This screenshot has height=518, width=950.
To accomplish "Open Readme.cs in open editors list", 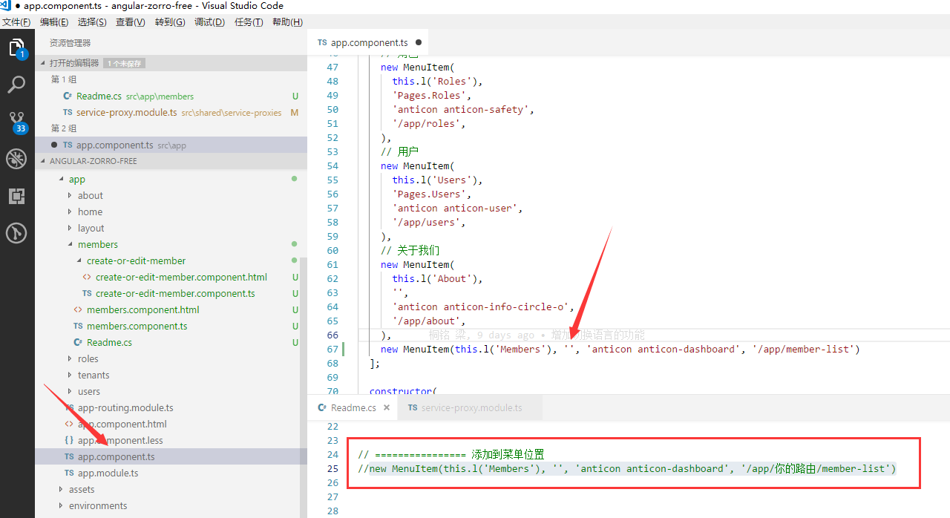I will (171, 96).
